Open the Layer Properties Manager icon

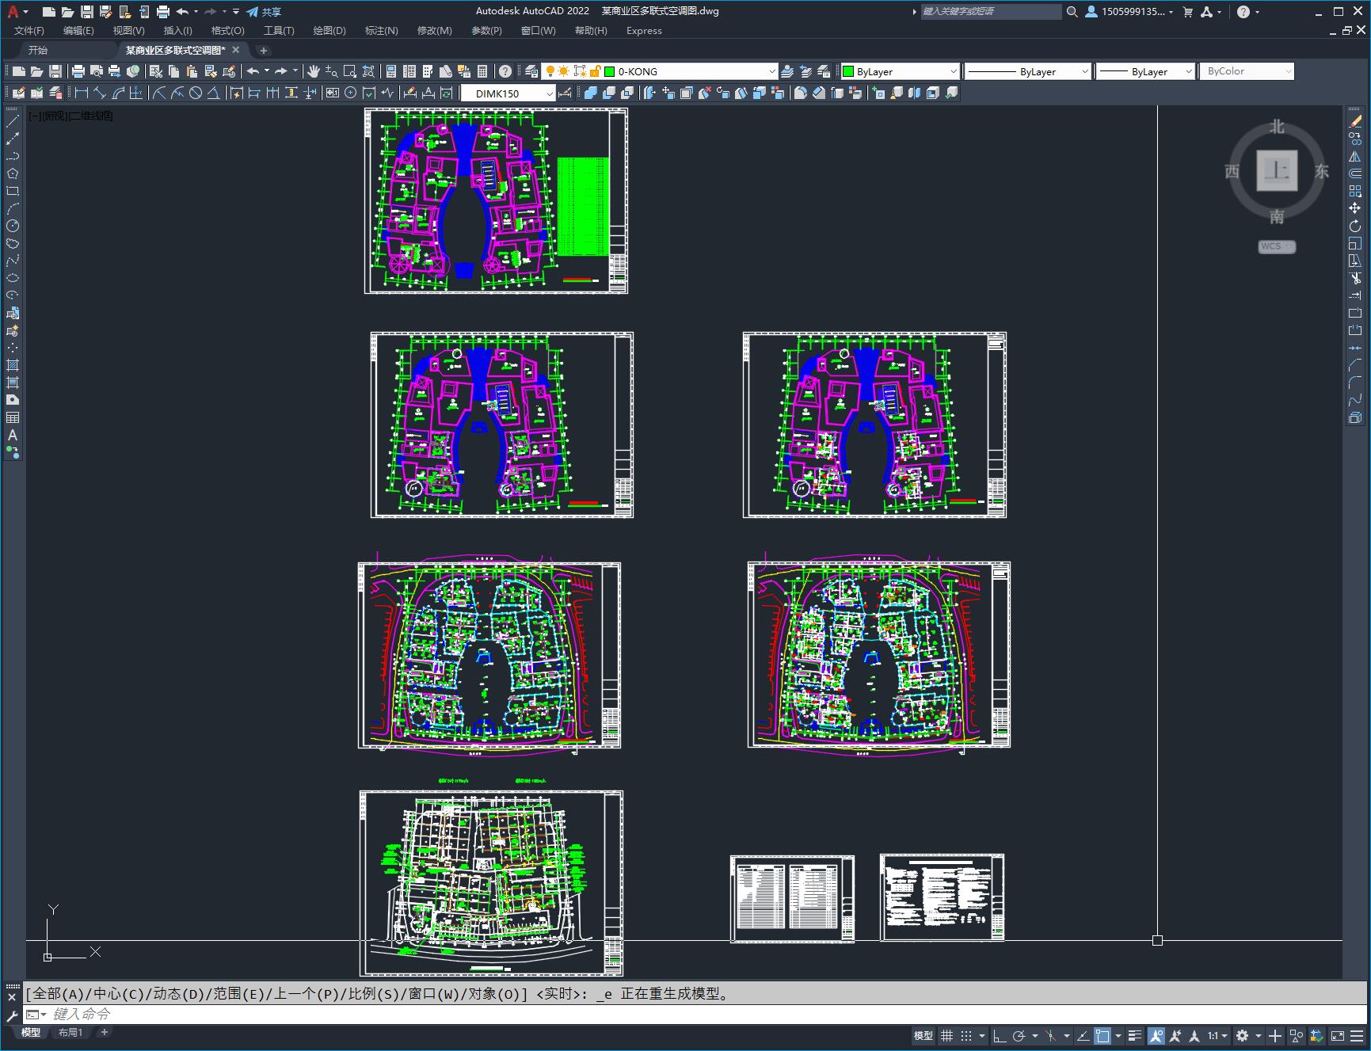531,71
